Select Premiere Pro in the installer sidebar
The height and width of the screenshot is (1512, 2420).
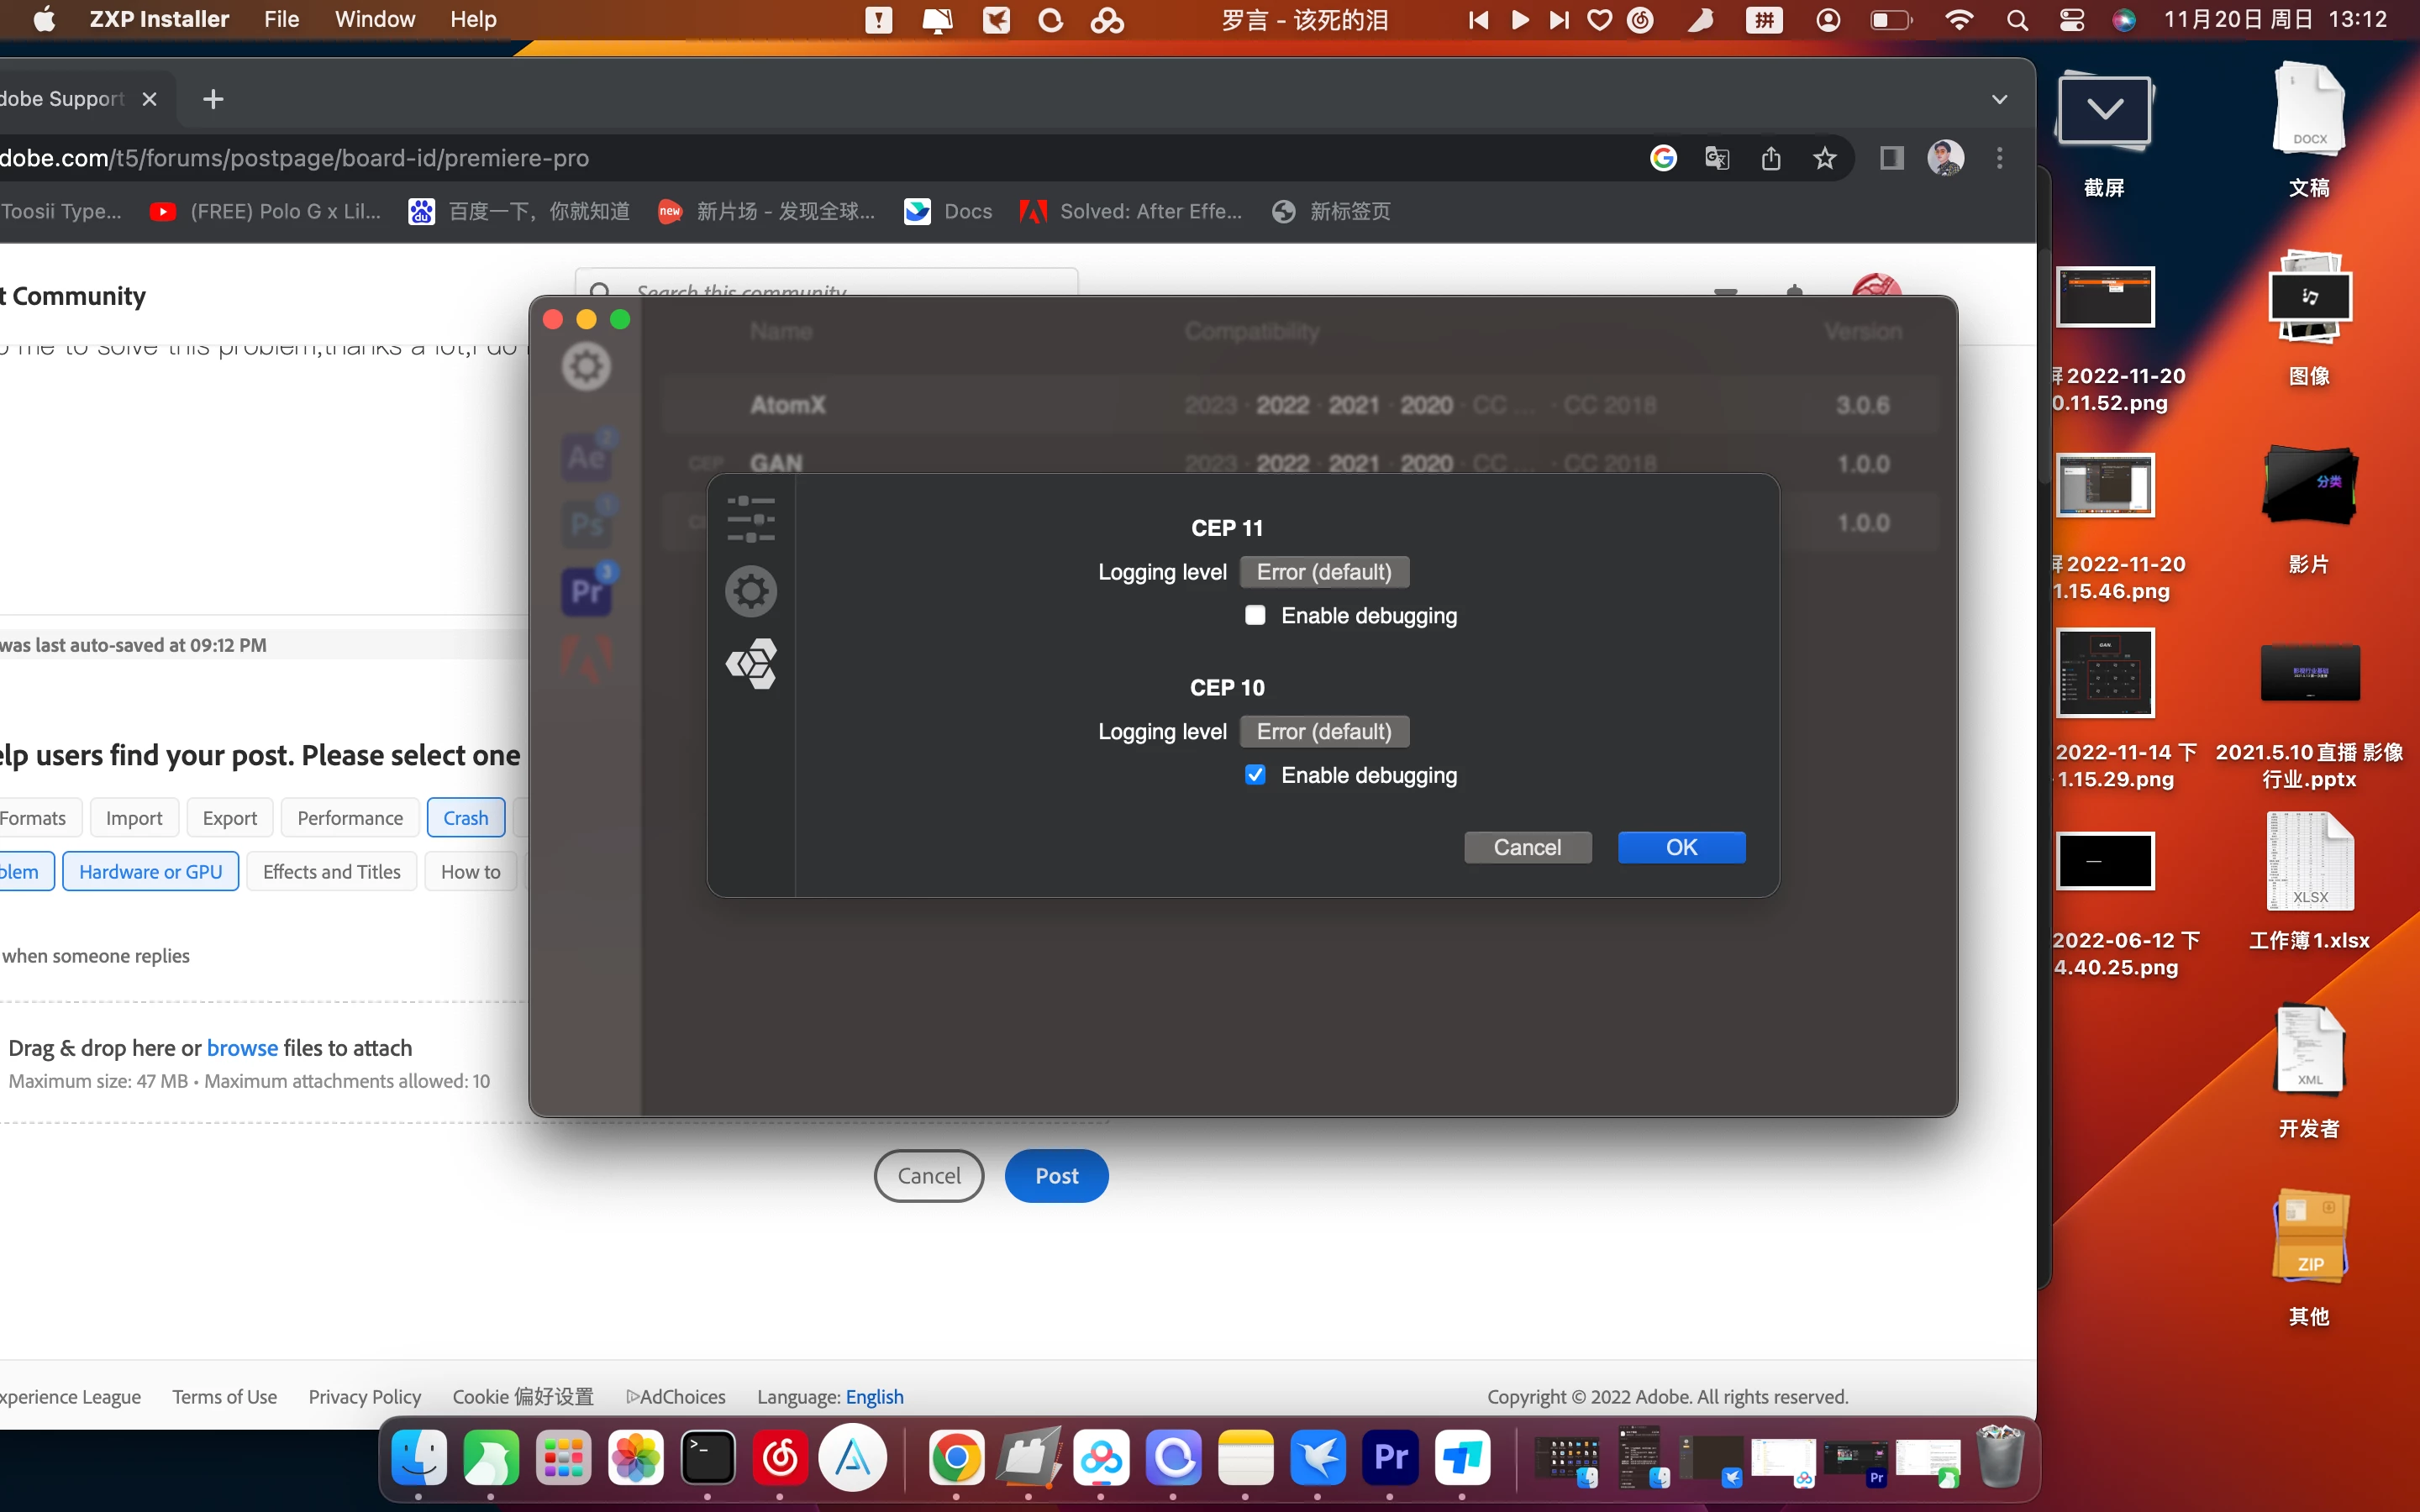(x=587, y=592)
